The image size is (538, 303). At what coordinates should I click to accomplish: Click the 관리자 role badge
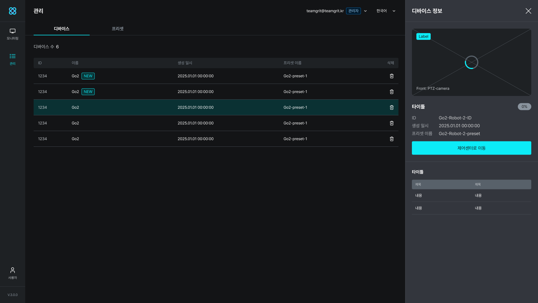[353, 11]
